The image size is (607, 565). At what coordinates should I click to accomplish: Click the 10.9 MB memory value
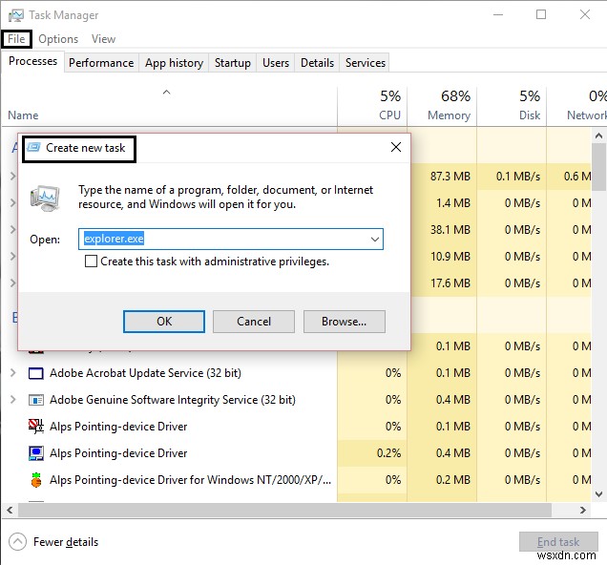point(450,257)
